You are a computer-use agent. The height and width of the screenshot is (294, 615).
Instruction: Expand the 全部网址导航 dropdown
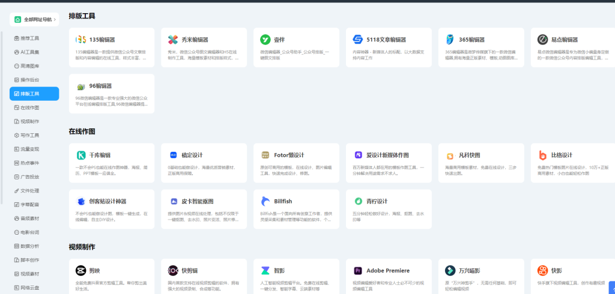pos(34,20)
